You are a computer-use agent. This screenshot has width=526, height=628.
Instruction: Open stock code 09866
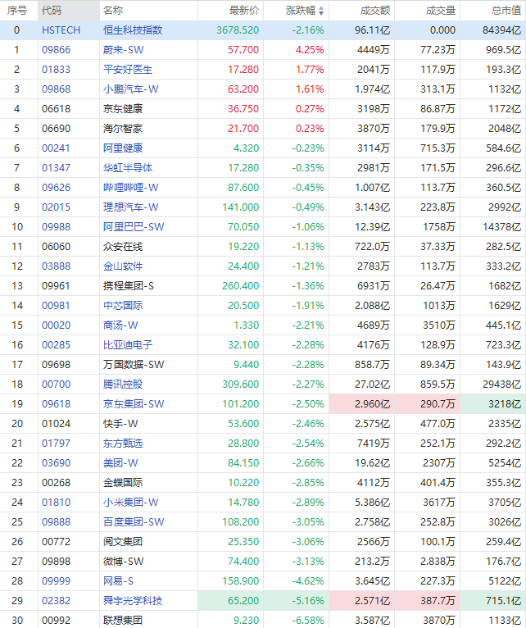[56, 50]
